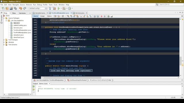The image size is (184, 103).
Task: Open the File menu
Action: click(2, 5)
